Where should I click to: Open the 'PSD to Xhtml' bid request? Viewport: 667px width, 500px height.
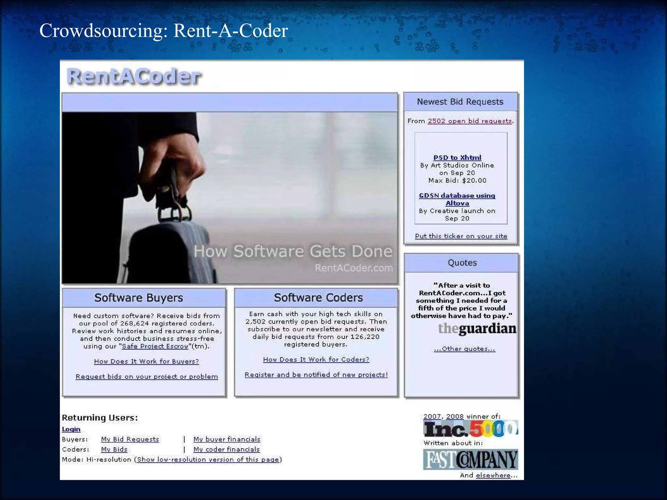pos(457,158)
